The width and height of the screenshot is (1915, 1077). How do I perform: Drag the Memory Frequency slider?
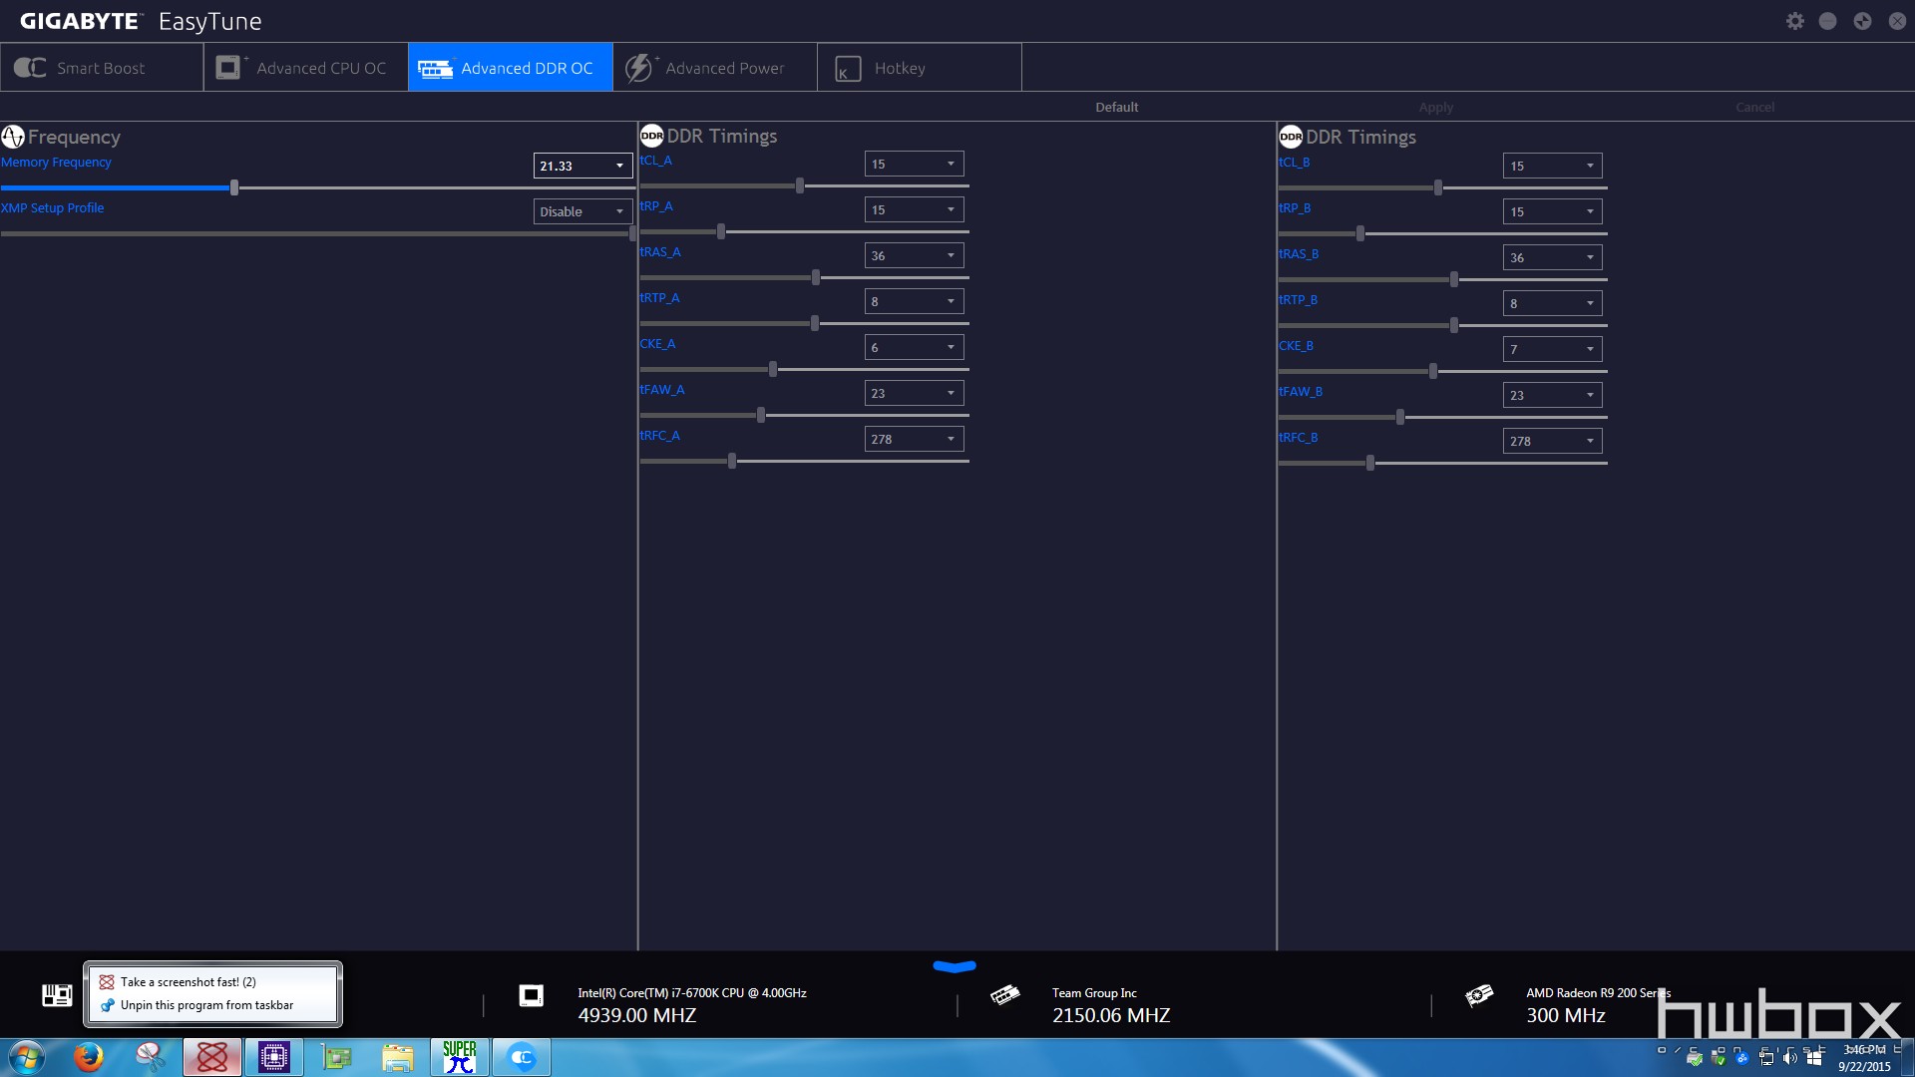point(234,186)
